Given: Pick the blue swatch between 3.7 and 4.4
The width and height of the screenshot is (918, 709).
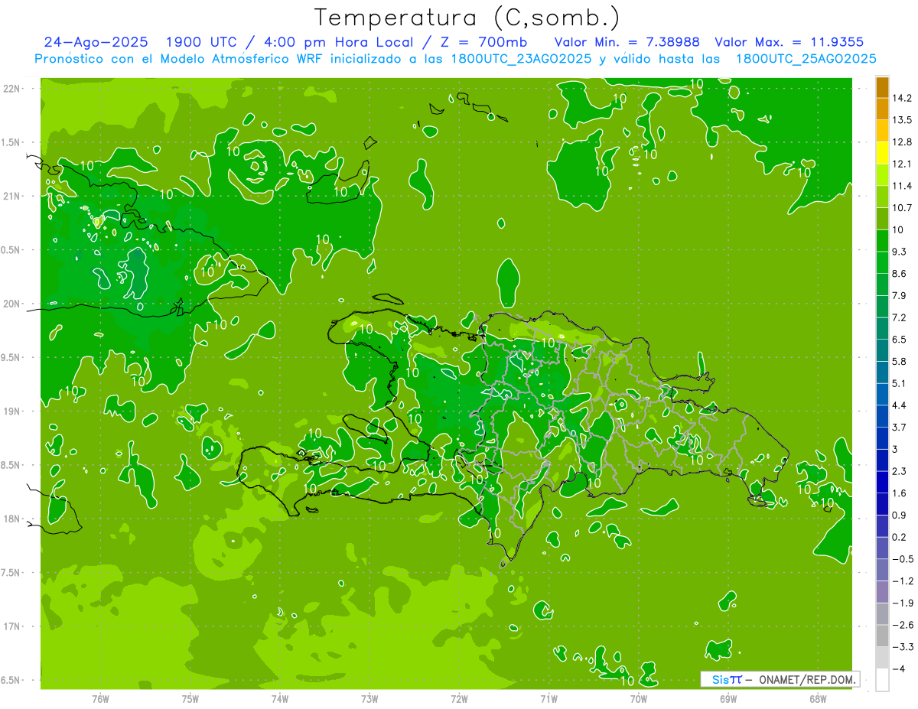Looking at the screenshot, I should [x=882, y=417].
